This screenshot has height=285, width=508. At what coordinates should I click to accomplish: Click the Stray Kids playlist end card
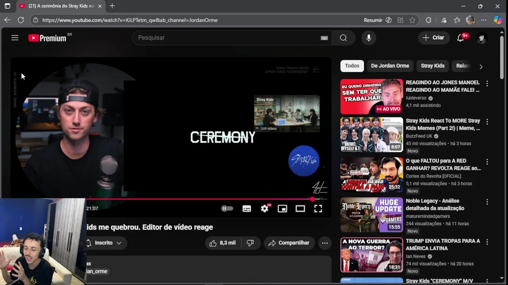click(x=287, y=114)
